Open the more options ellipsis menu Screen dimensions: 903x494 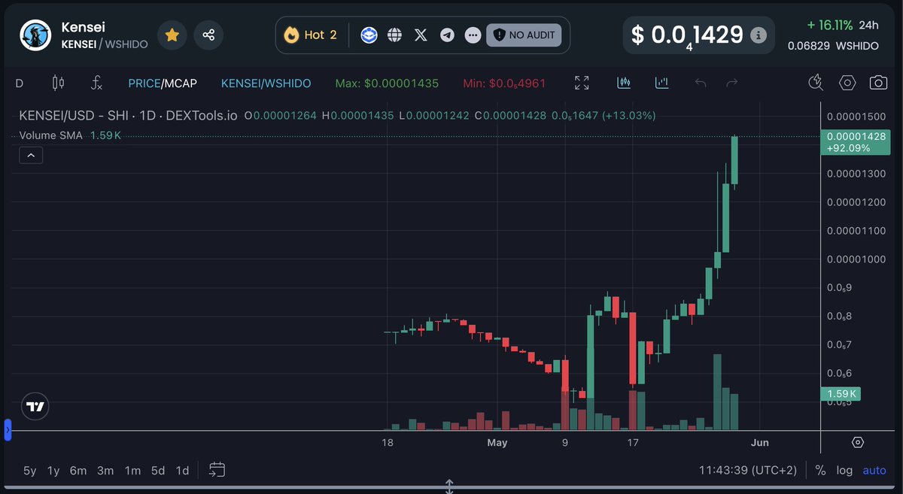[473, 35]
